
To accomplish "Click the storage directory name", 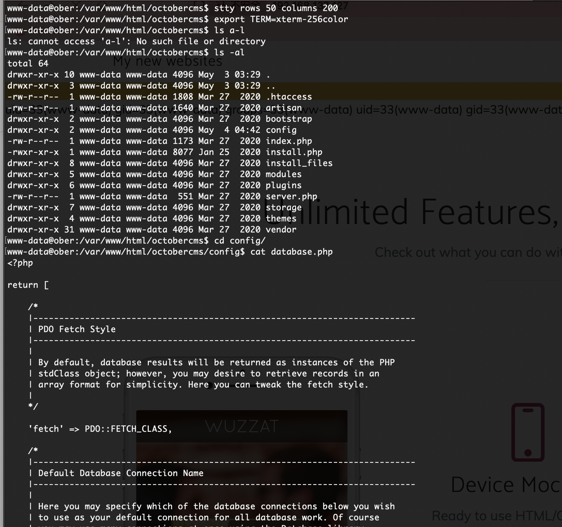I will pyautogui.click(x=284, y=207).
